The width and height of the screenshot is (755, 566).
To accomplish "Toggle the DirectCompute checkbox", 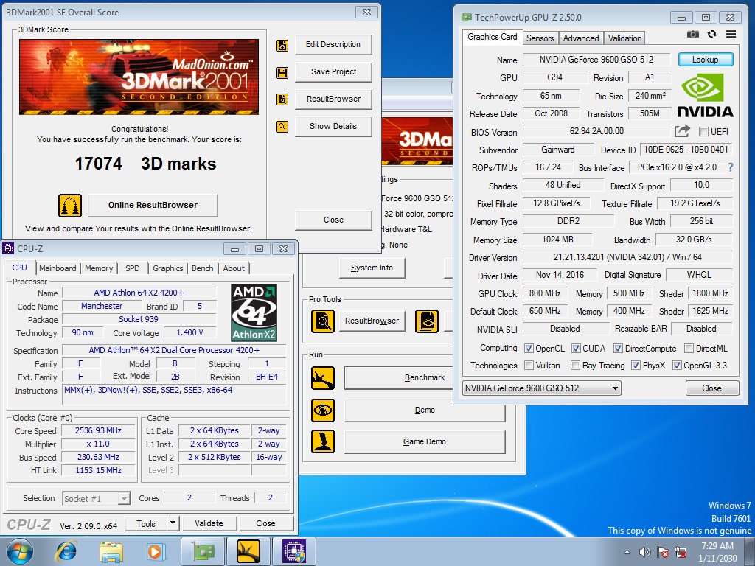I will pyautogui.click(x=619, y=348).
